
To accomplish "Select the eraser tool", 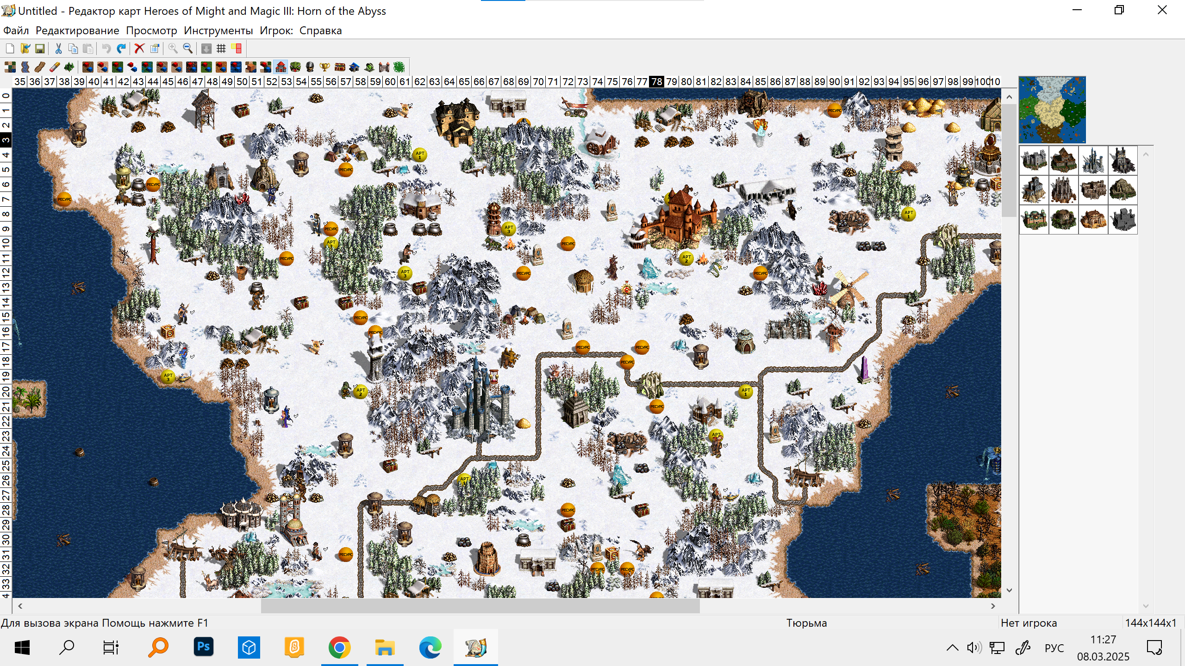I will [x=55, y=68].
